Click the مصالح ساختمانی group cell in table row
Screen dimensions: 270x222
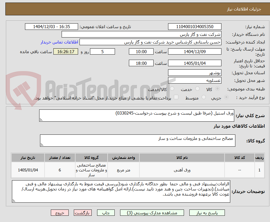tap(91, 170)
